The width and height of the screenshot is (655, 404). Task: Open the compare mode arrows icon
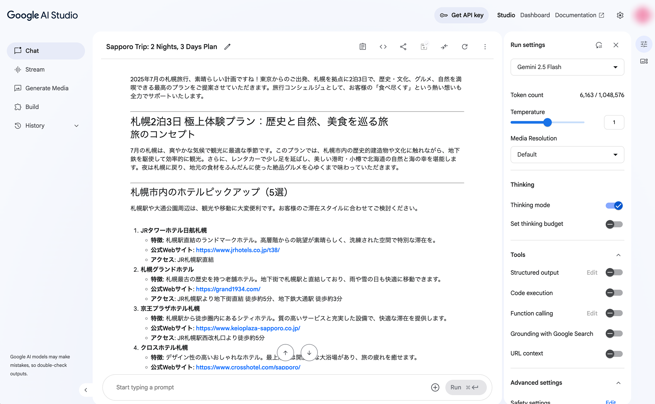pos(444,47)
